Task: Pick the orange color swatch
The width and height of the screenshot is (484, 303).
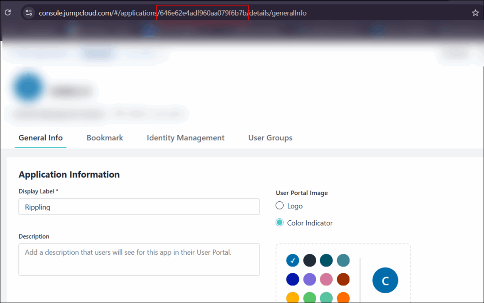Action: (x=343, y=298)
